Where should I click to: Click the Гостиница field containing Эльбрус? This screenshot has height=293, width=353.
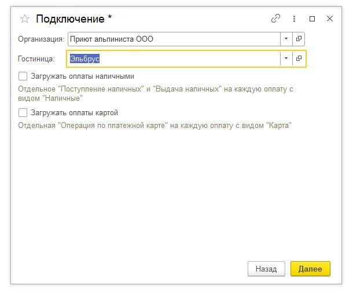[x=174, y=58]
